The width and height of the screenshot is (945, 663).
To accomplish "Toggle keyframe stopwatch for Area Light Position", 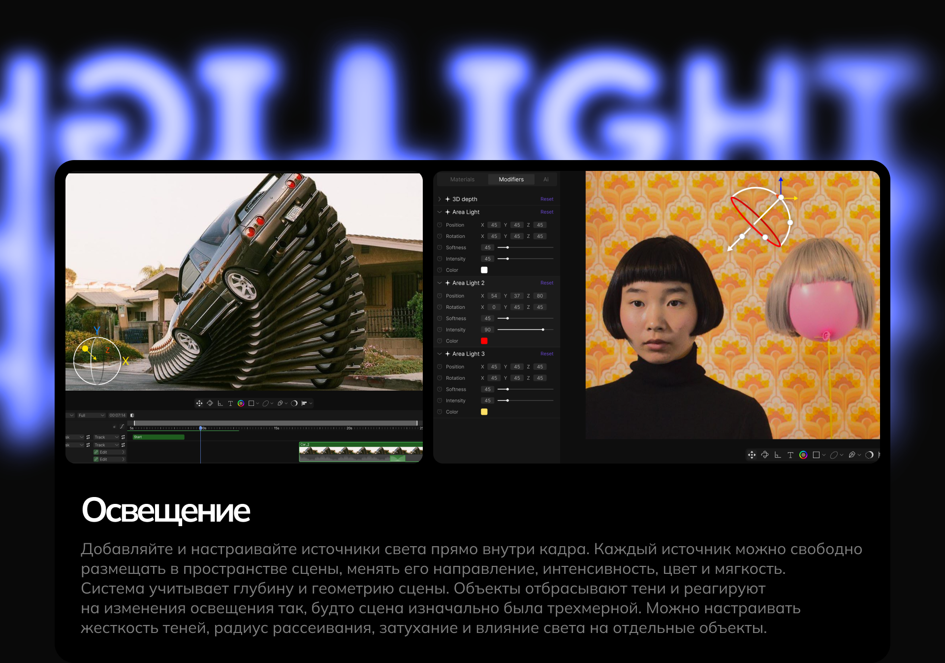I will click(440, 225).
